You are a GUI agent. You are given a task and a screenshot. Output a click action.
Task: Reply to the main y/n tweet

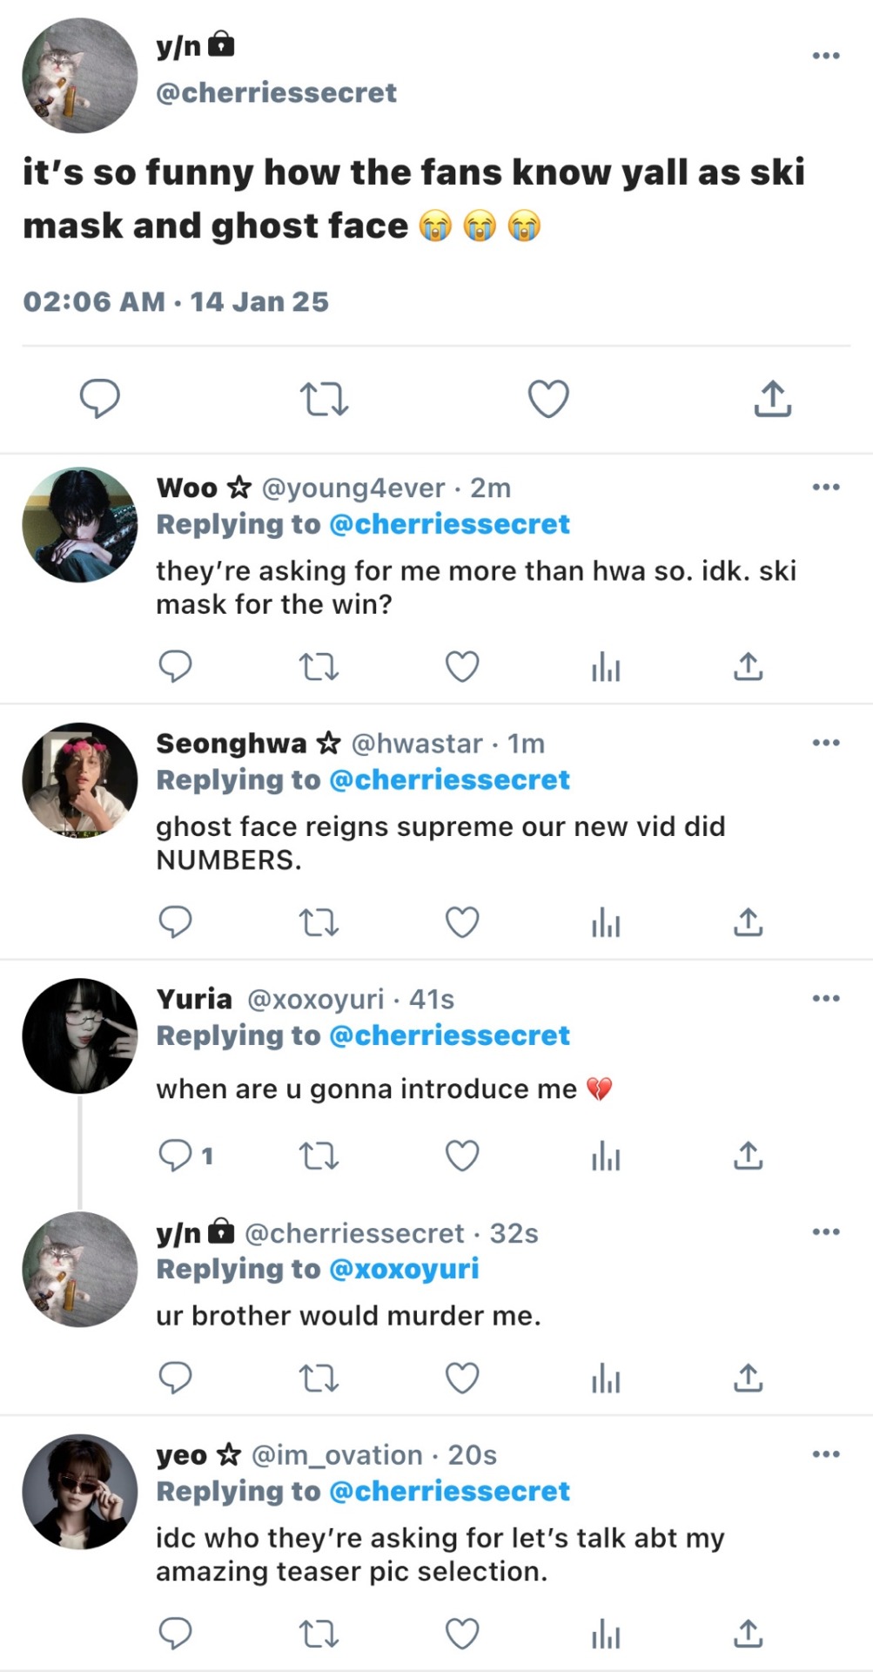coord(99,399)
